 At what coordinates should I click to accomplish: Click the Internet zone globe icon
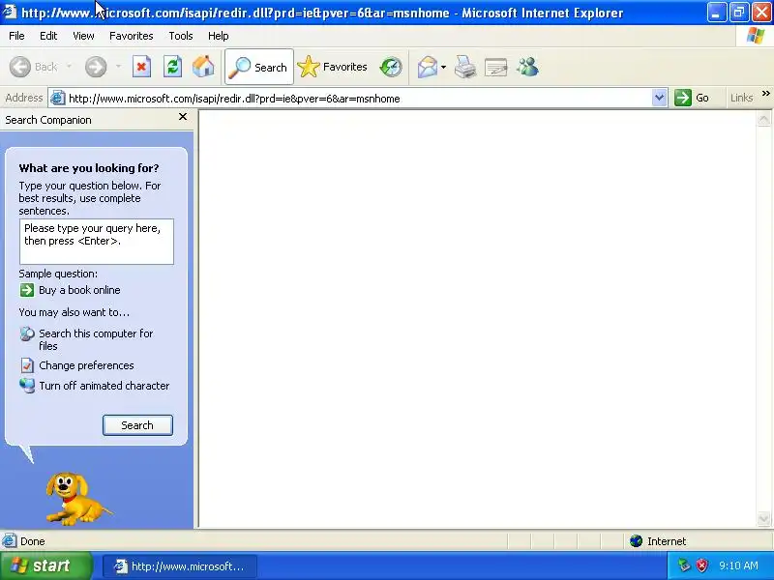point(636,541)
